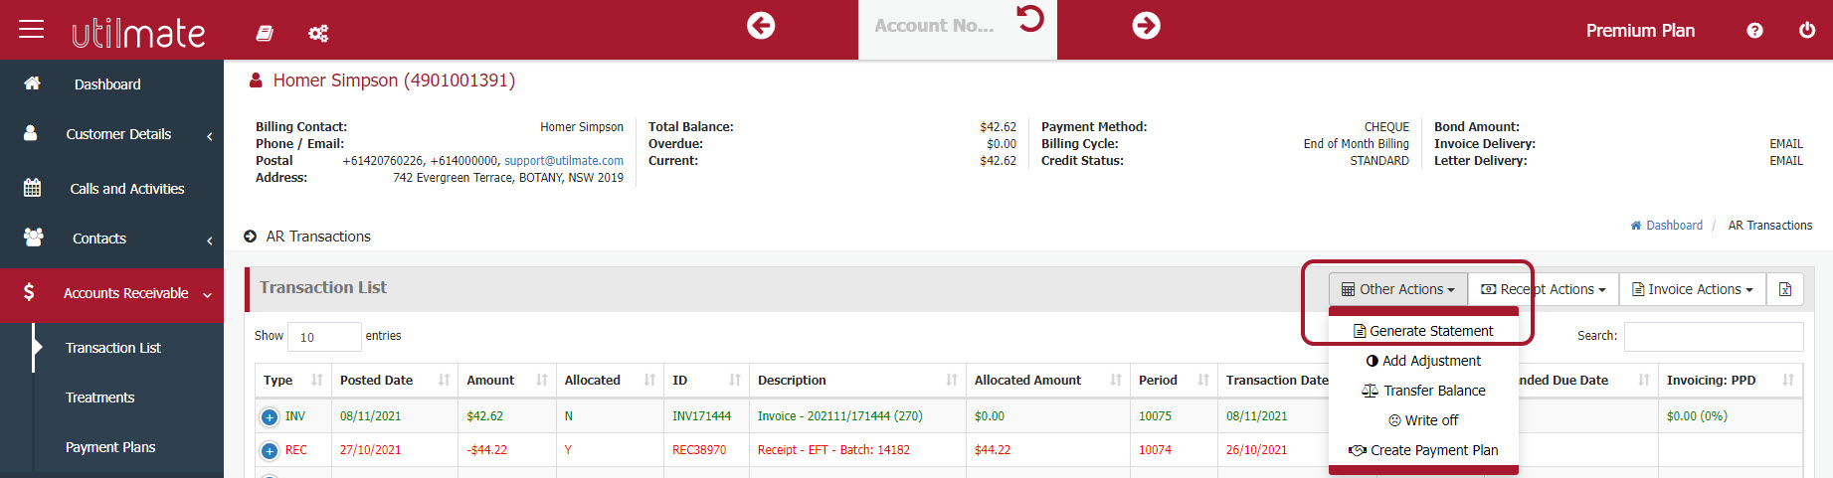Viewport: 1833px width, 478px height.
Task: Open the Invoice Actions dropdown
Action: click(1693, 289)
